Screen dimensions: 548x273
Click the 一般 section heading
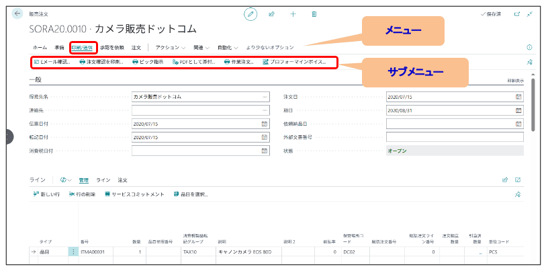[35, 80]
